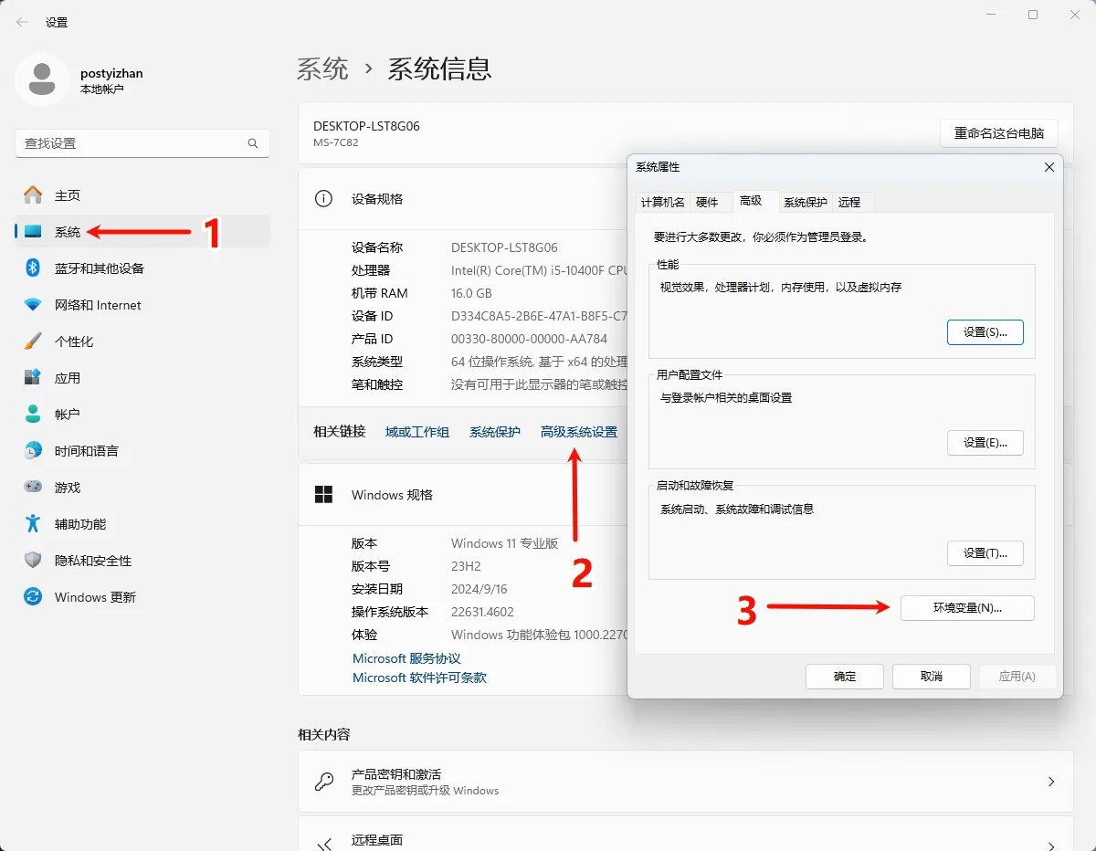Screen dimensions: 1096x851
Task: Select the network Wi-Fi icon (网络和 Internet)
Action: coord(33,305)
